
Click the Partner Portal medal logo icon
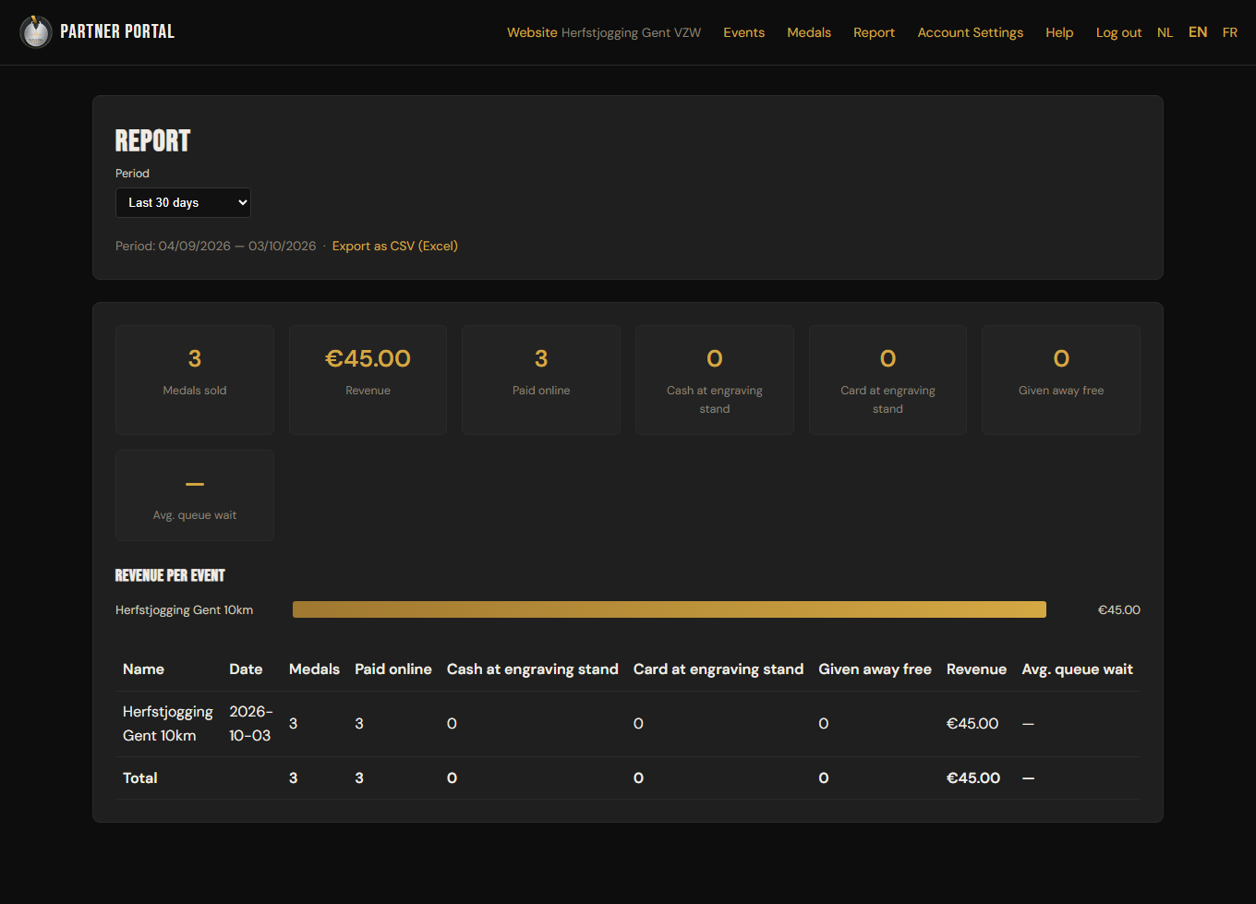tap(36, 32)
